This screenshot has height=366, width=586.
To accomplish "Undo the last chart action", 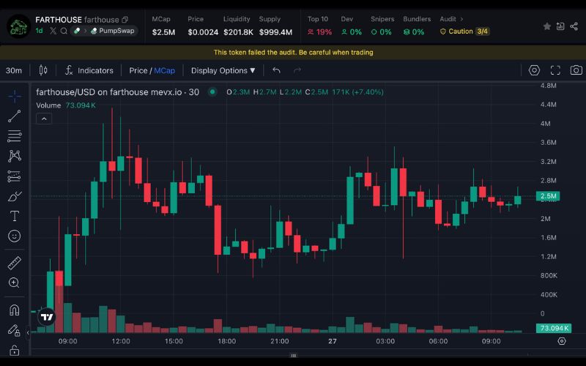I will (x=277, y=70).
